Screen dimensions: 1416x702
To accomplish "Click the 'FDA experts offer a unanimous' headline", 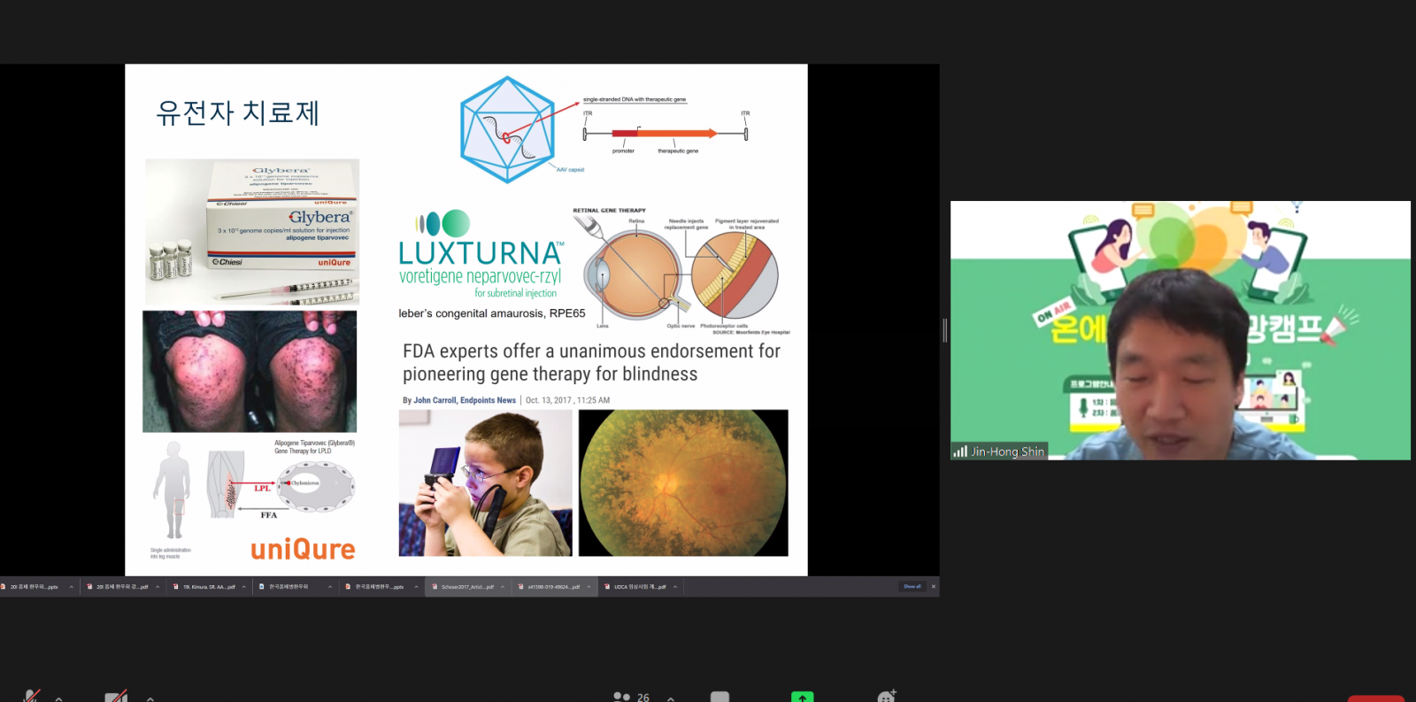I will coord(591,362).
